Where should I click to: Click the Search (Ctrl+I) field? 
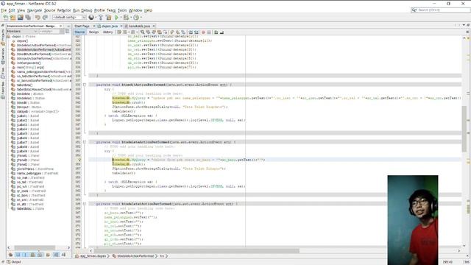[440, 10]
